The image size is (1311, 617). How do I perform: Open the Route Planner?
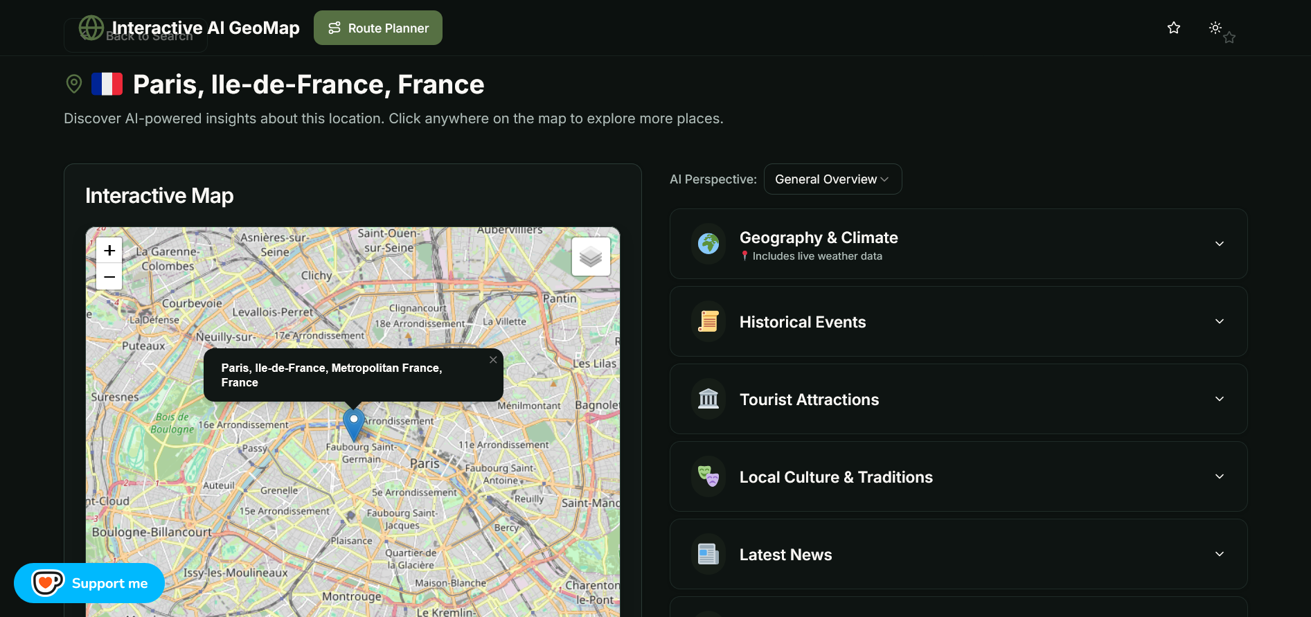coord(378,28)
